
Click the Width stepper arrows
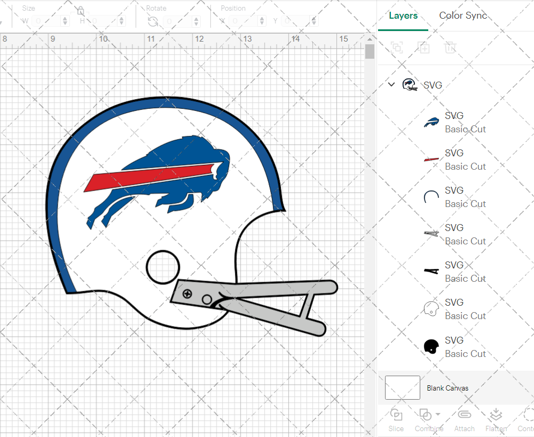[65, 21]
